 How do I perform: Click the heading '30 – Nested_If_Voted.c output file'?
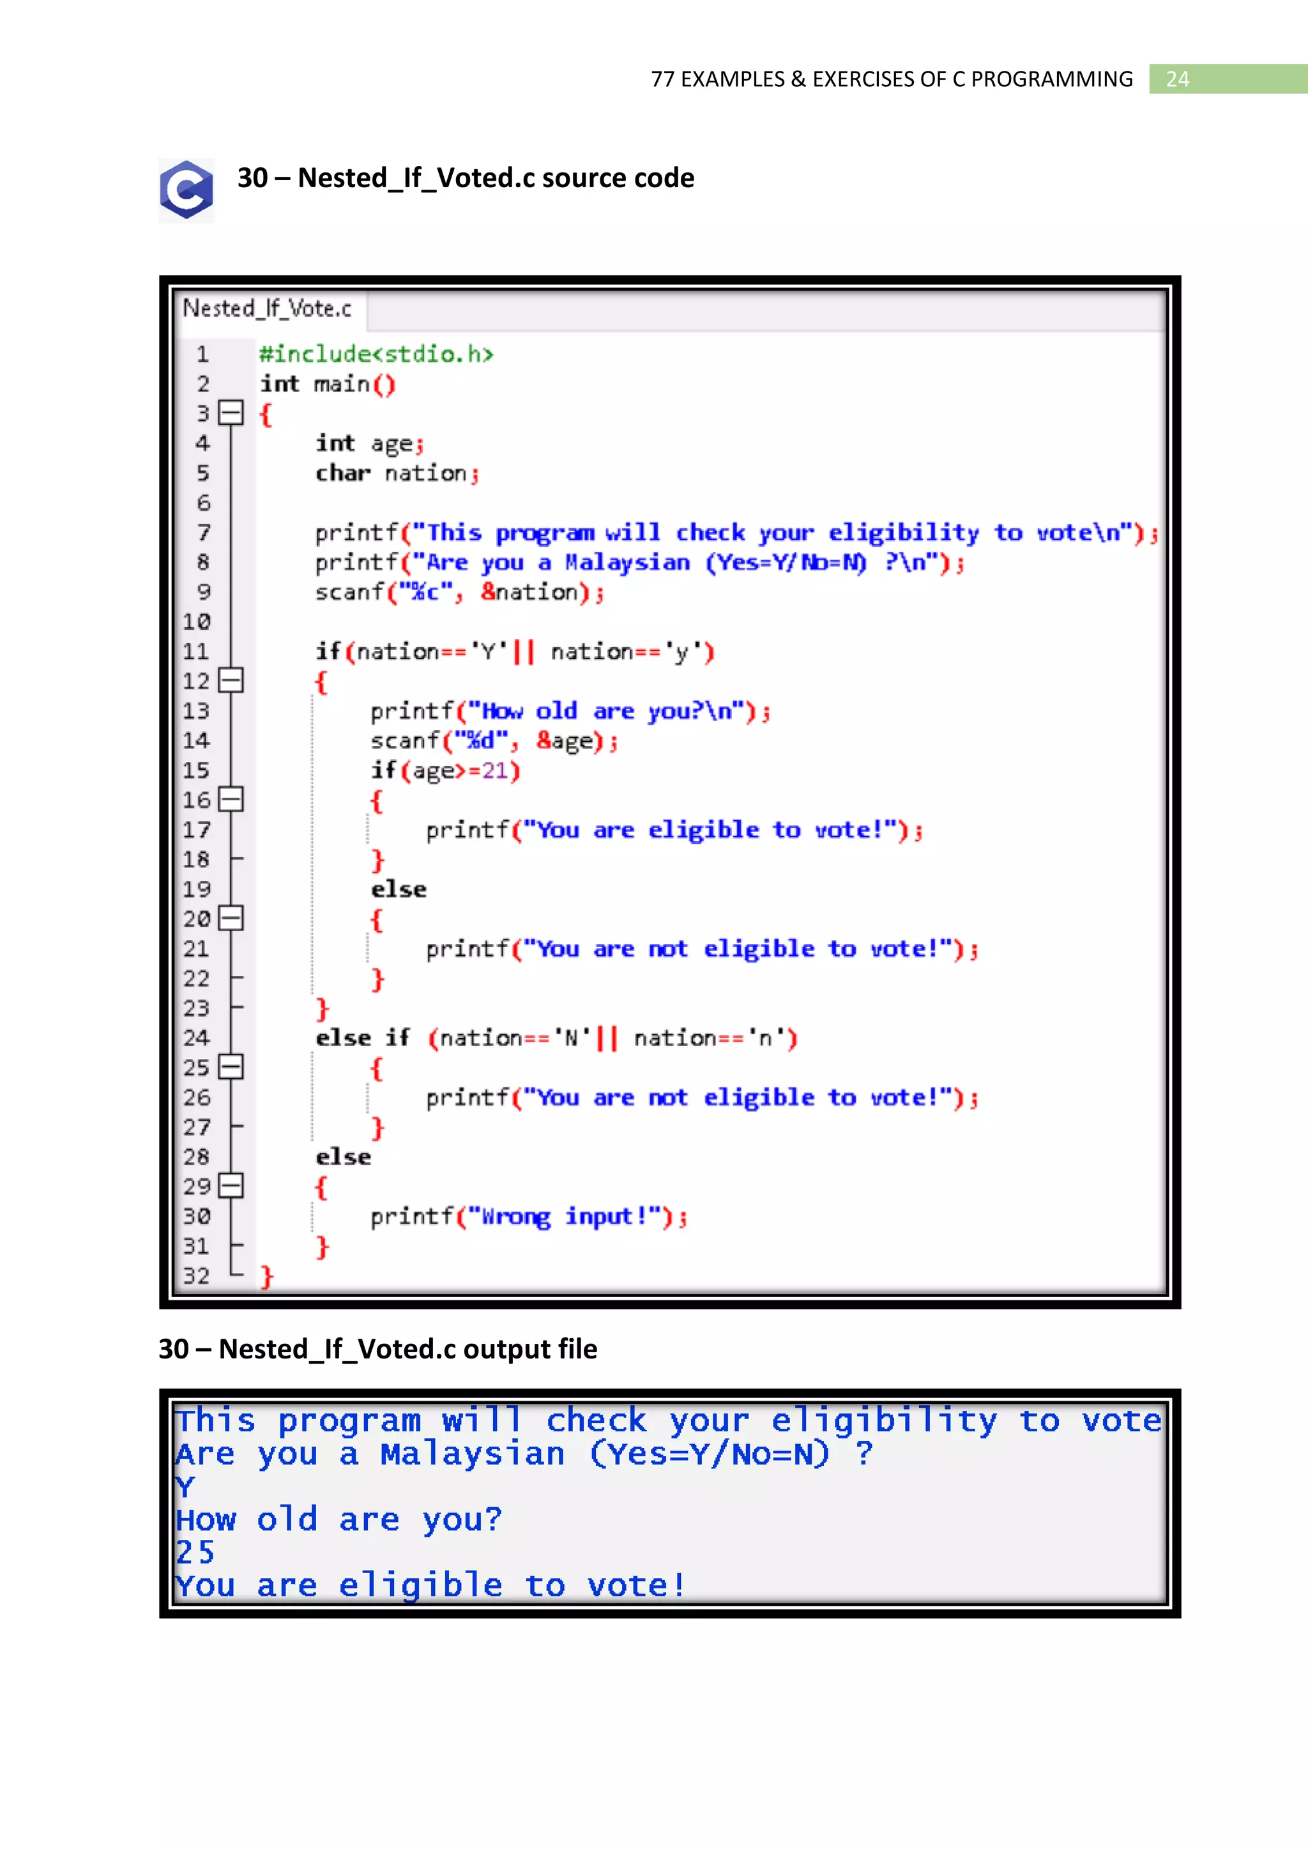[377, 1349]
